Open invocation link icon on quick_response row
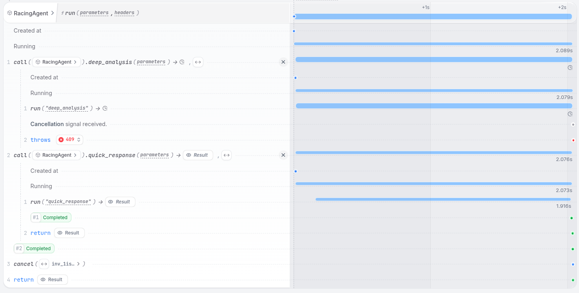 click(226, 155)
